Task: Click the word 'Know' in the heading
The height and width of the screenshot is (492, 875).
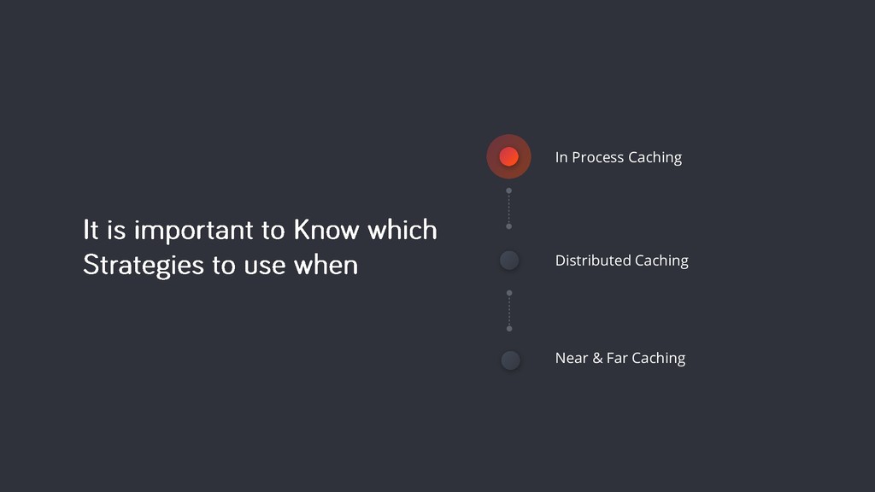Action: tap(326, 230)
